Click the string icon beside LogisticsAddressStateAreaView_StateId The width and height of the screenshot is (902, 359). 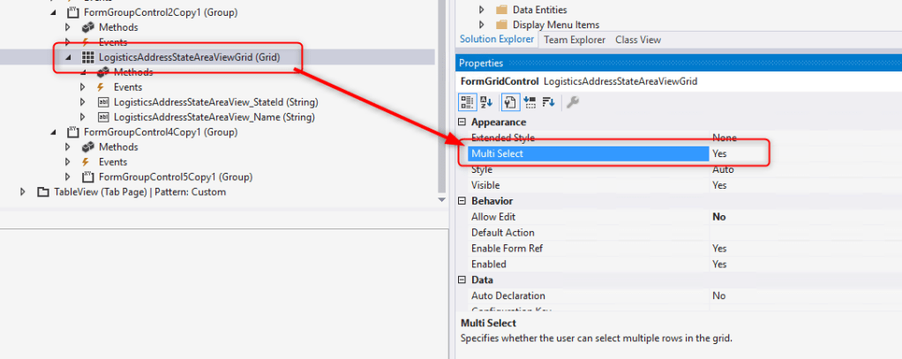point(103,102)
